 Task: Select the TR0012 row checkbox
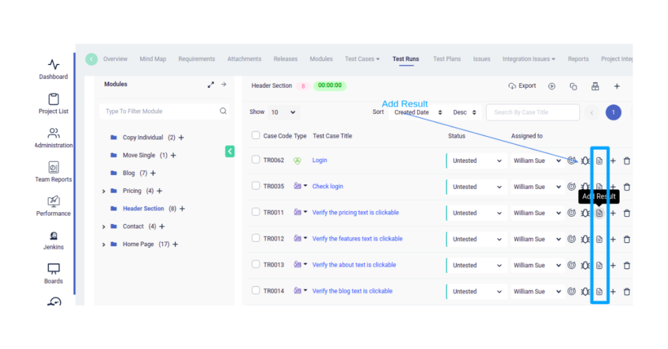pyautogui.click(x=256, y=238)
